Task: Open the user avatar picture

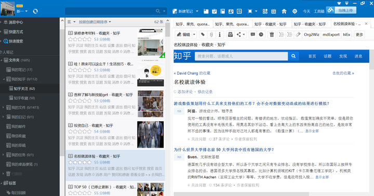Action: click(7, 9)
